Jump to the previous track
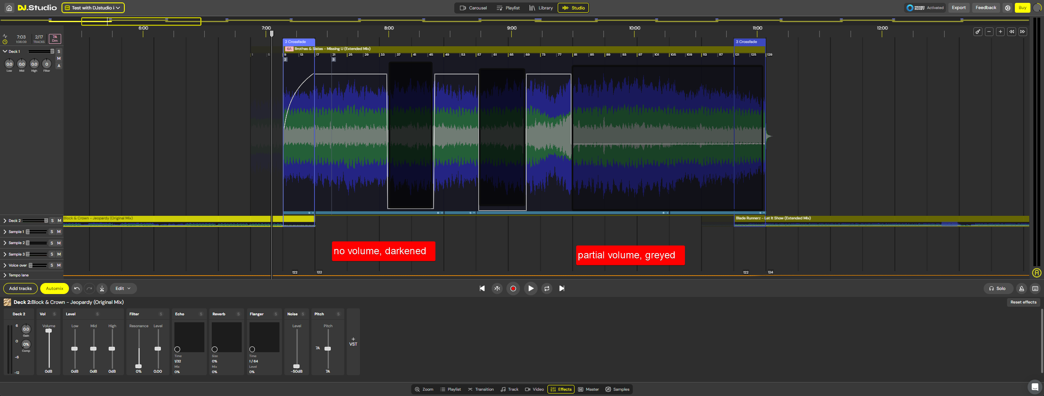 tap(482, 288)
